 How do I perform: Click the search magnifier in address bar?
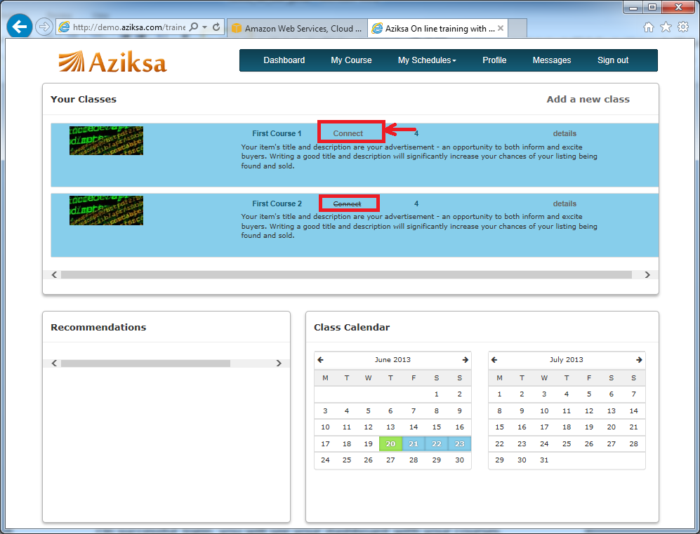[193, 27]
